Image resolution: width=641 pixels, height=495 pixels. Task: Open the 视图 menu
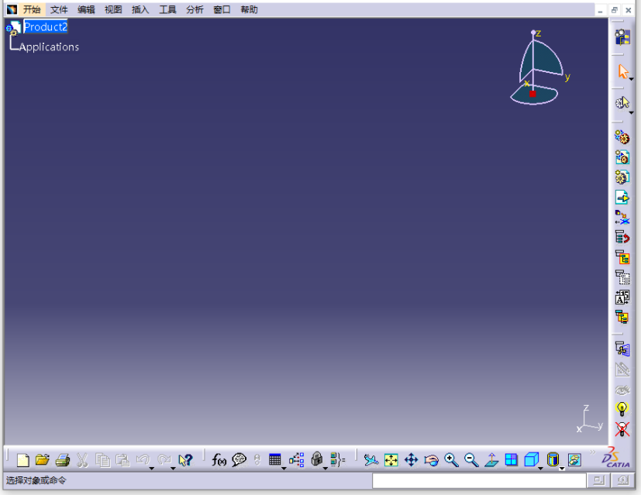click(113, 9)
